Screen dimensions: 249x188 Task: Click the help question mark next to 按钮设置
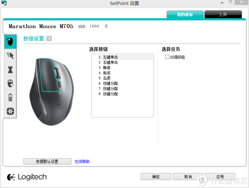[49, 39]
